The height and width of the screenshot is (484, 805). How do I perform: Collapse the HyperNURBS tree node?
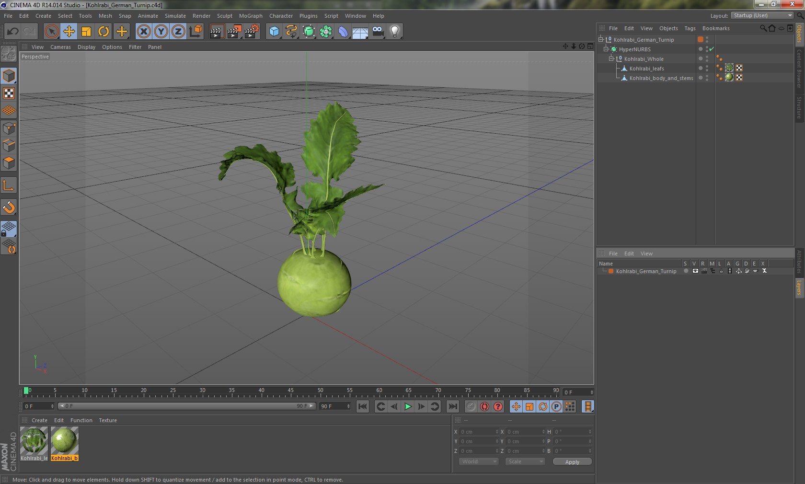click(x=606, y=49)
